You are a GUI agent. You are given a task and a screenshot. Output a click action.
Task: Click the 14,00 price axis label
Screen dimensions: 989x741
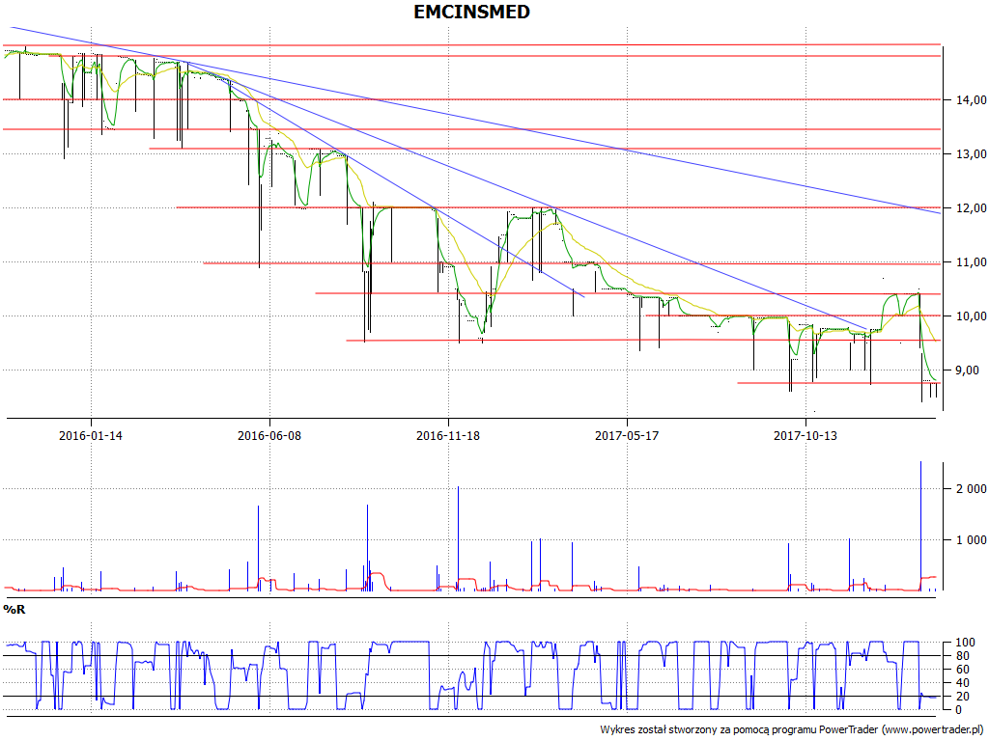click(972, 99)
